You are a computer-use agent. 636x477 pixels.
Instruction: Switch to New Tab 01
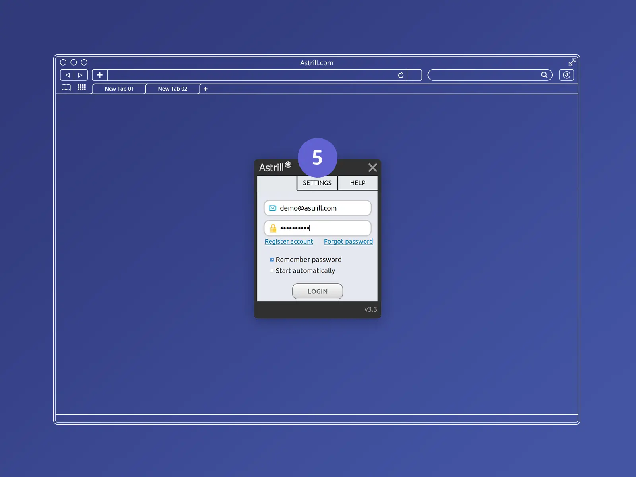[119, 89]
